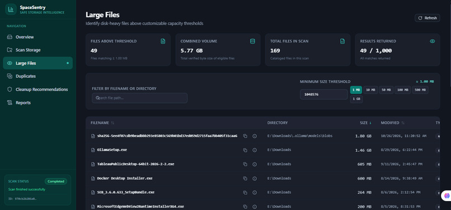Click file icon beside OllamaSetup.exe
Viewport: 451px width, 210px height.
click(93, 150)
